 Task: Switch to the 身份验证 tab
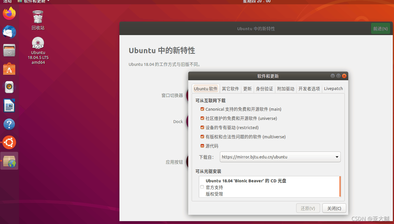coord(264,89)
